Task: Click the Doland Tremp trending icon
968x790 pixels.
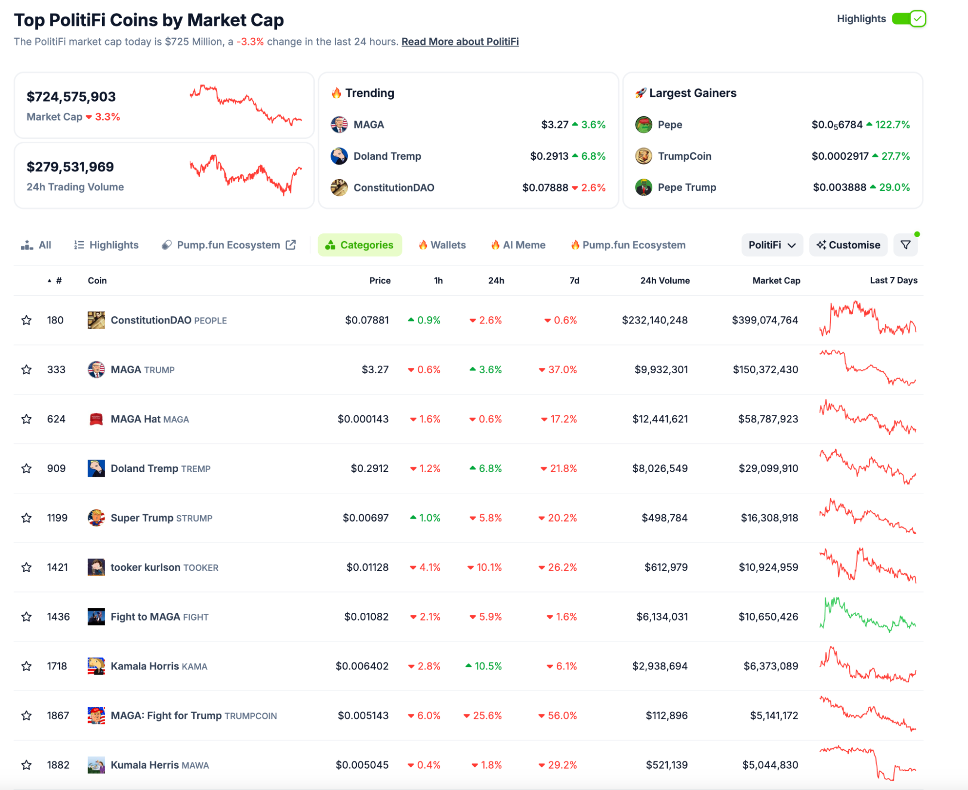Action: [338, 152]
